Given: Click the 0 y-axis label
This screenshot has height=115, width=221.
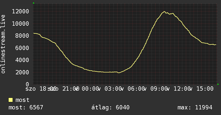Looking at the screenshot, I should click(x=27, y=84).
